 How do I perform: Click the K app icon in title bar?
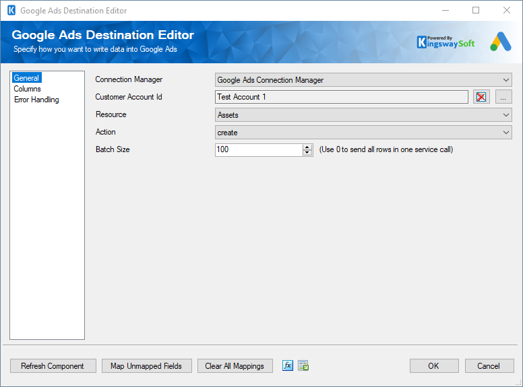(11, 10)
